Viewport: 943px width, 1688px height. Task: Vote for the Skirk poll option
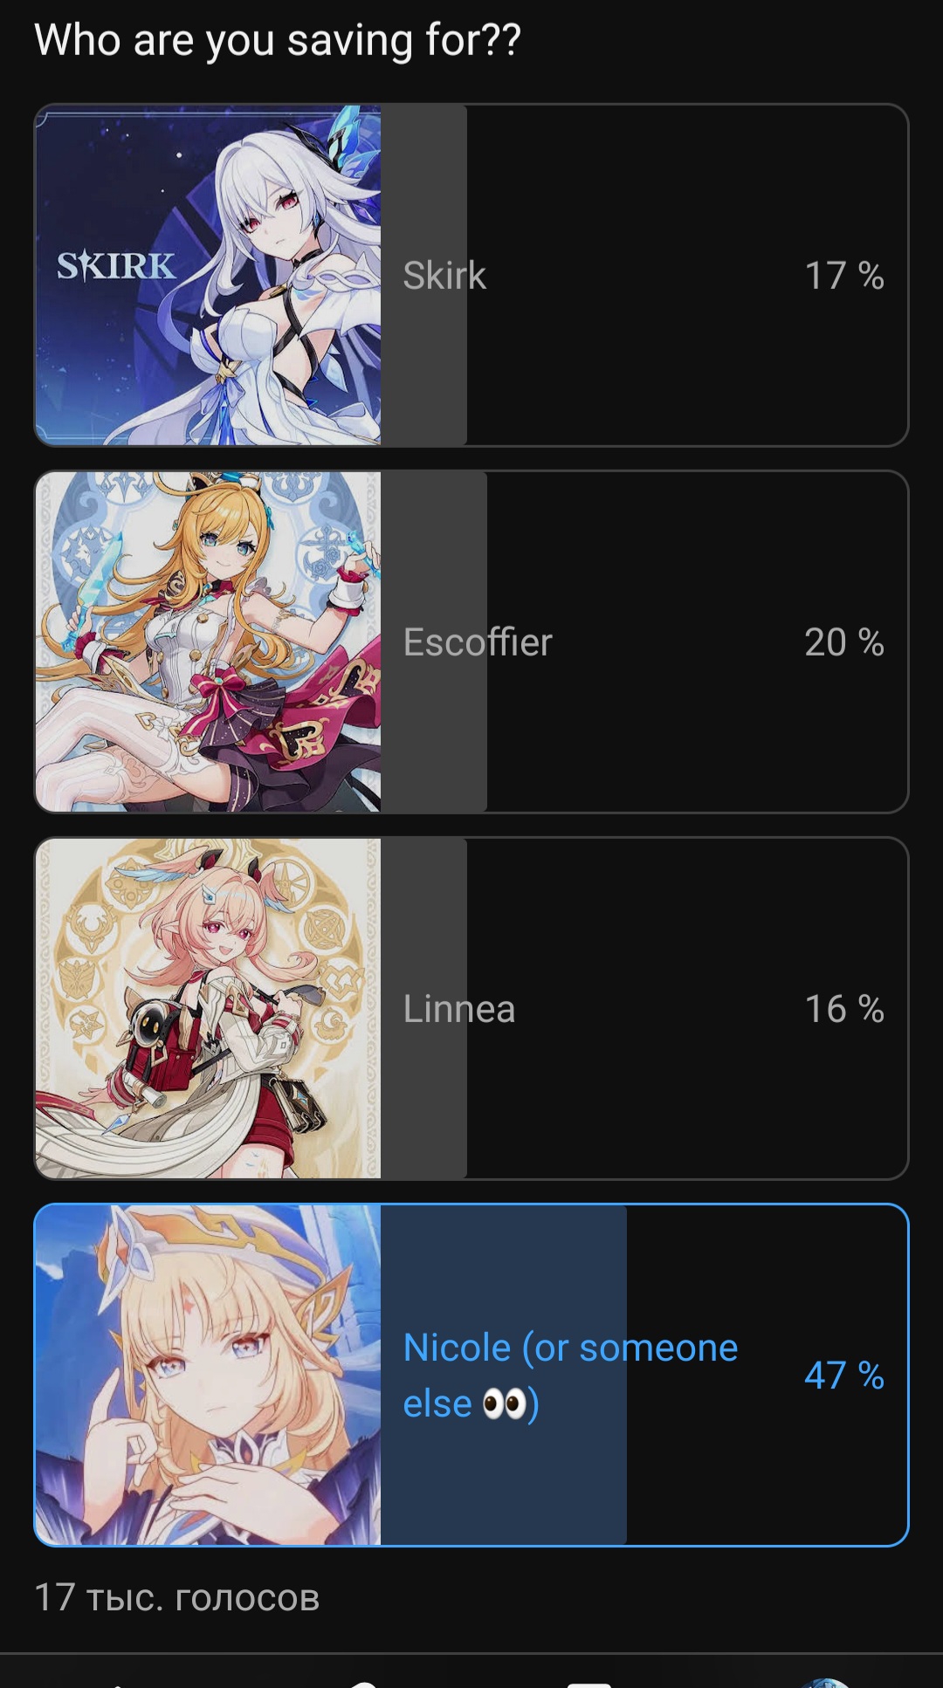471,275
